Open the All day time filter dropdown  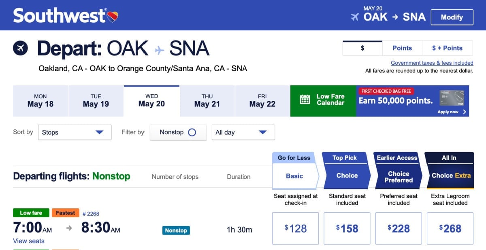point(243,132)
